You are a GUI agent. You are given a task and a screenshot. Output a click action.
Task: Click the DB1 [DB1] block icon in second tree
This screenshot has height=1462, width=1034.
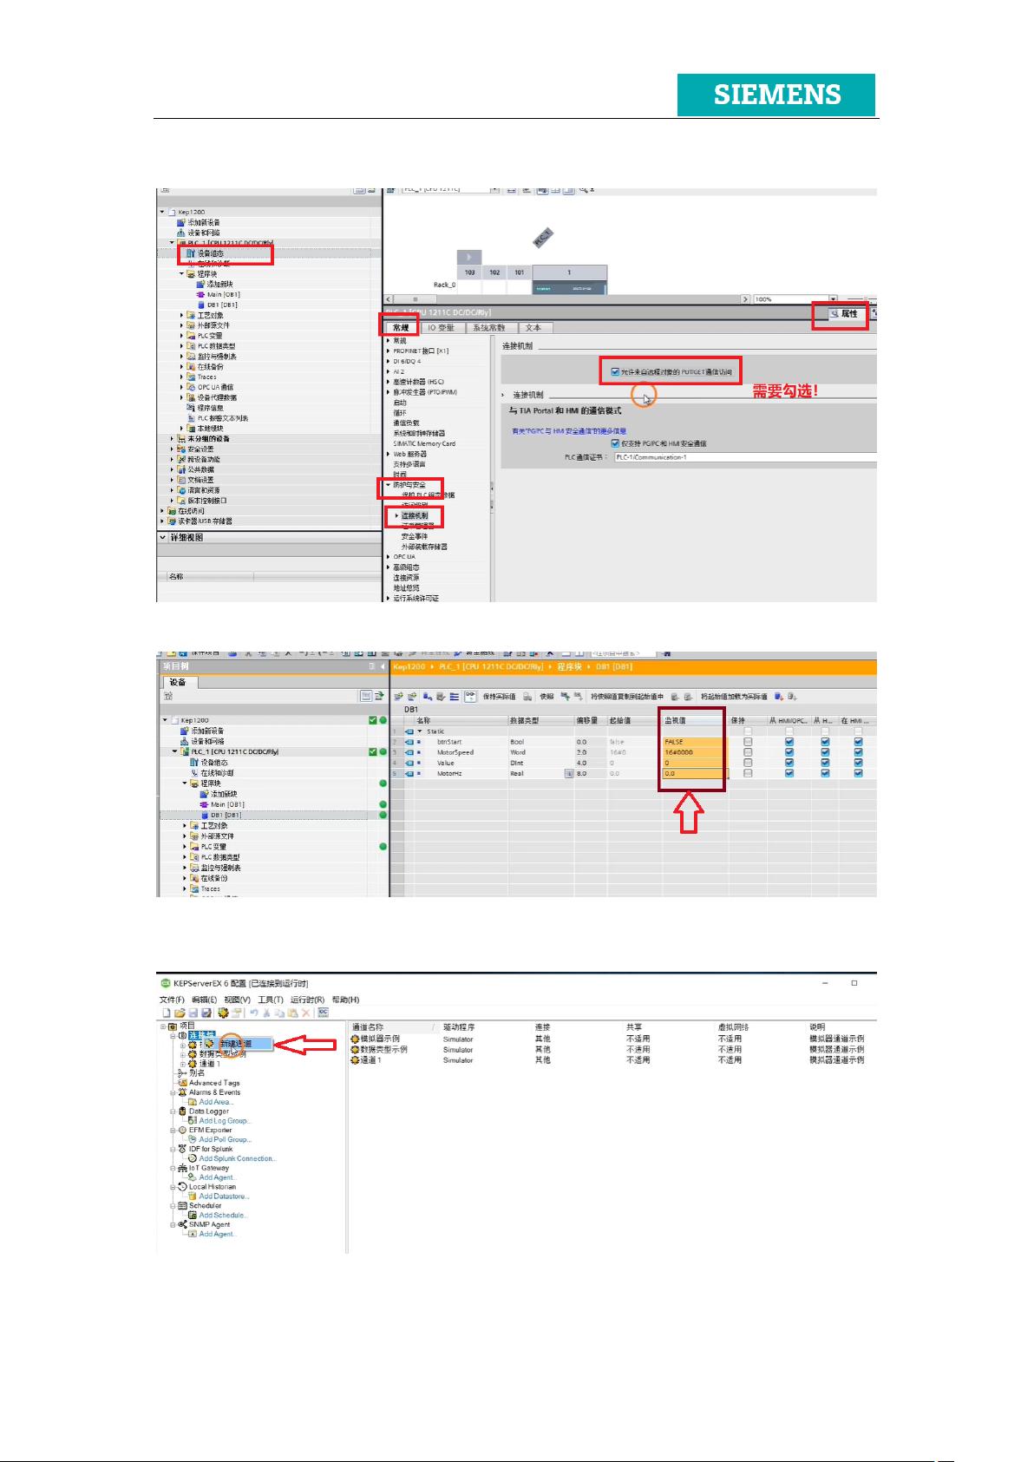(x=205, y=816)
